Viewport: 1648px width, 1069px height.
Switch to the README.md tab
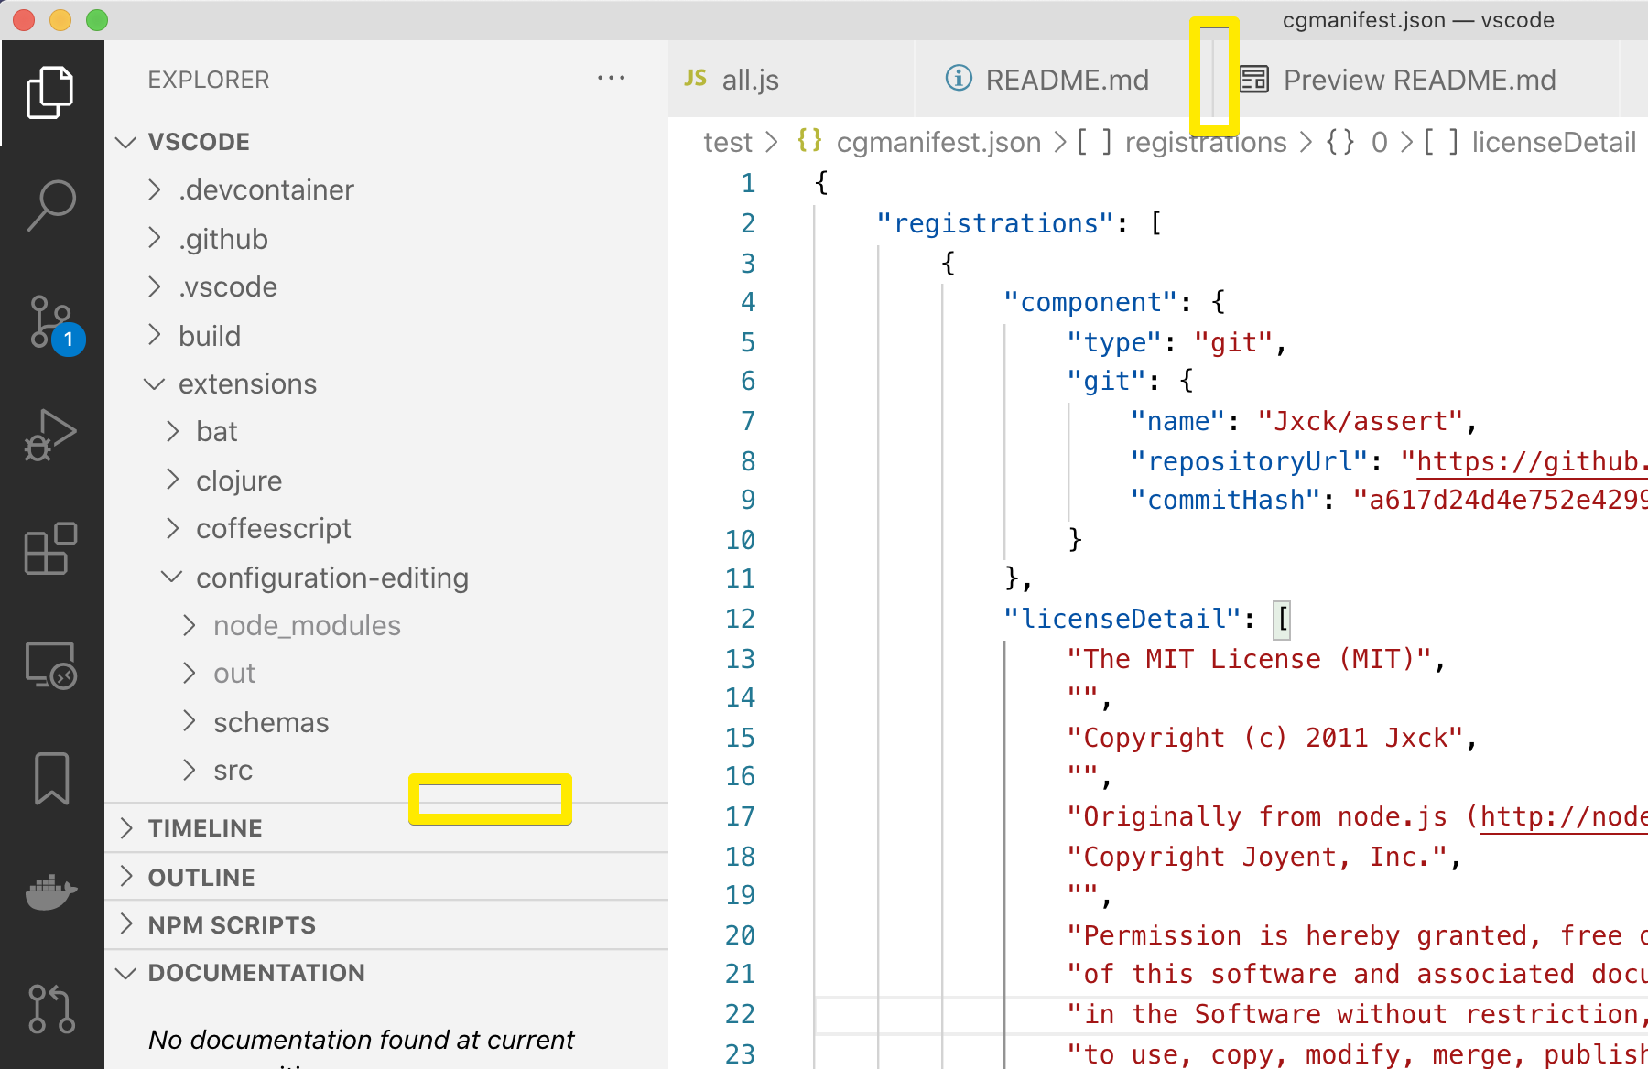(x=1067, y=79)
